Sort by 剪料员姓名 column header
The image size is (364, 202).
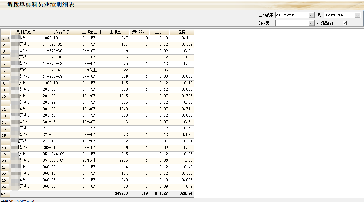[x=26, y=32]
